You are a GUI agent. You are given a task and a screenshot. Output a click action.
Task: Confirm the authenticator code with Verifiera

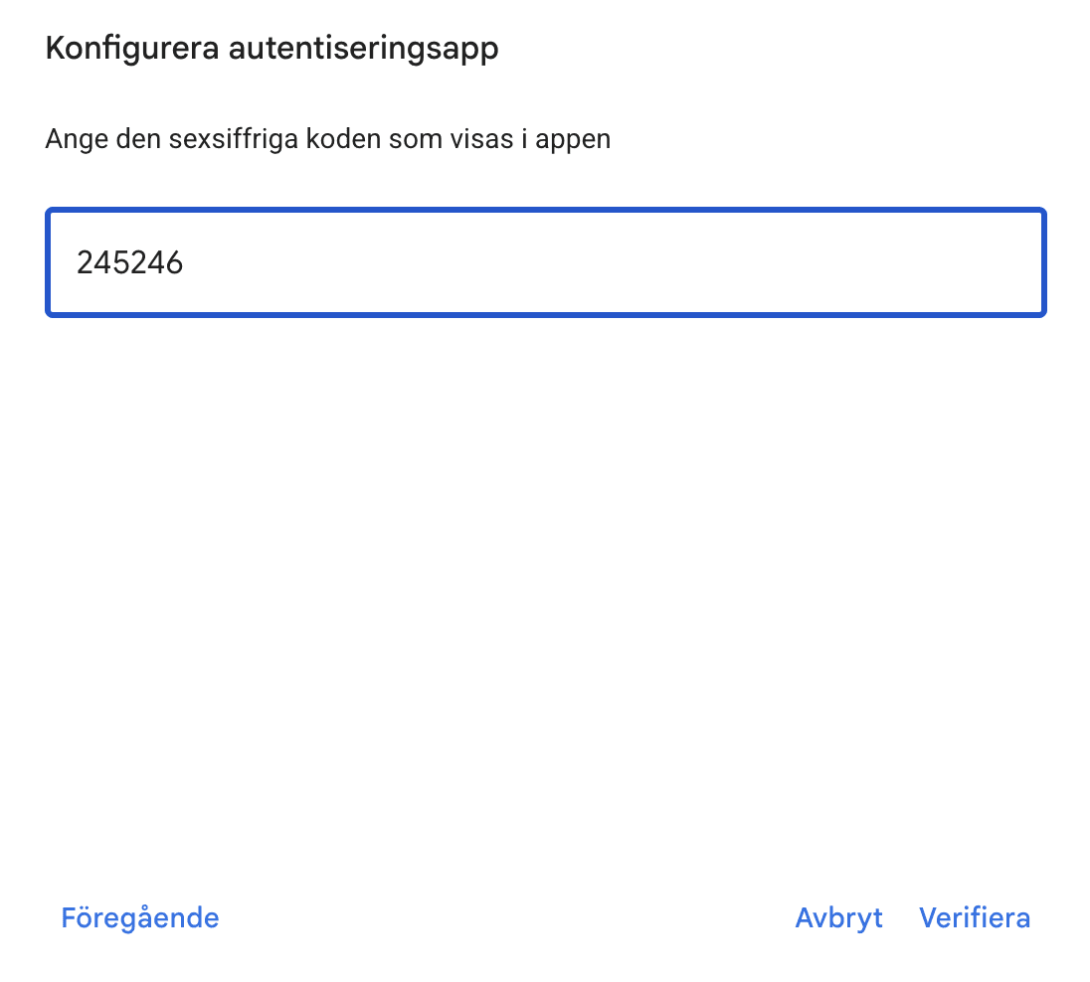[974, 917]
